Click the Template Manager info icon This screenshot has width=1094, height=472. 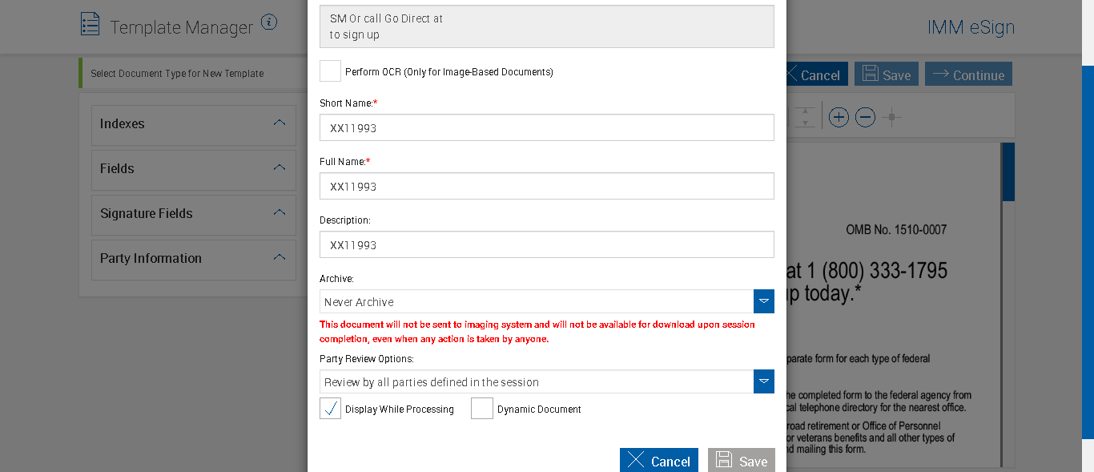(269, 22)
